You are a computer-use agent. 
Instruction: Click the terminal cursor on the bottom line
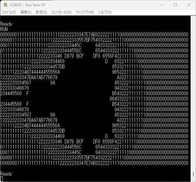(1, 179)
